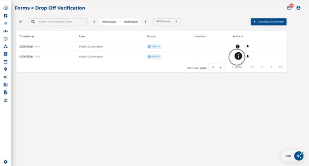This screenshot has width=309, height=166.
Task: Click the Timestamp column header
Action: pos(27,36)
